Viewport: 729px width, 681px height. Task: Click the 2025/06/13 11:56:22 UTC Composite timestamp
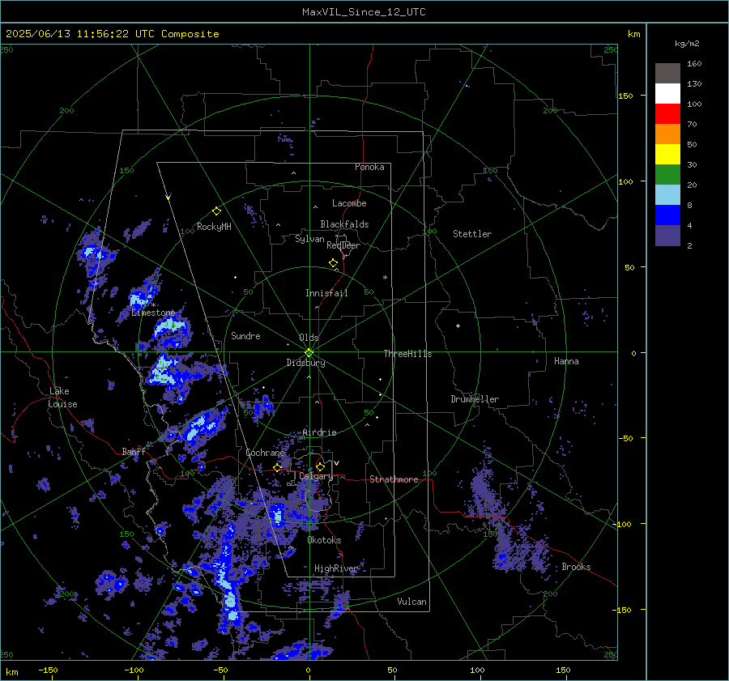click(x=113, y=34)
